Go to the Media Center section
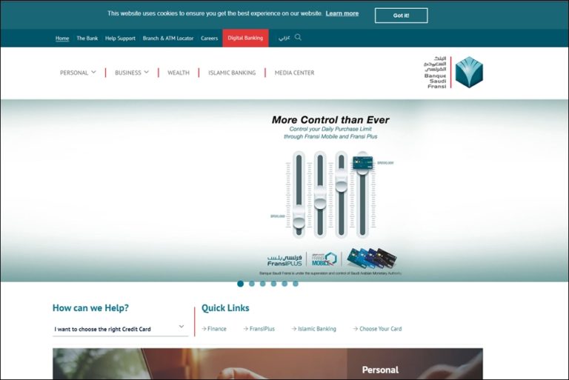 (294, 73)
